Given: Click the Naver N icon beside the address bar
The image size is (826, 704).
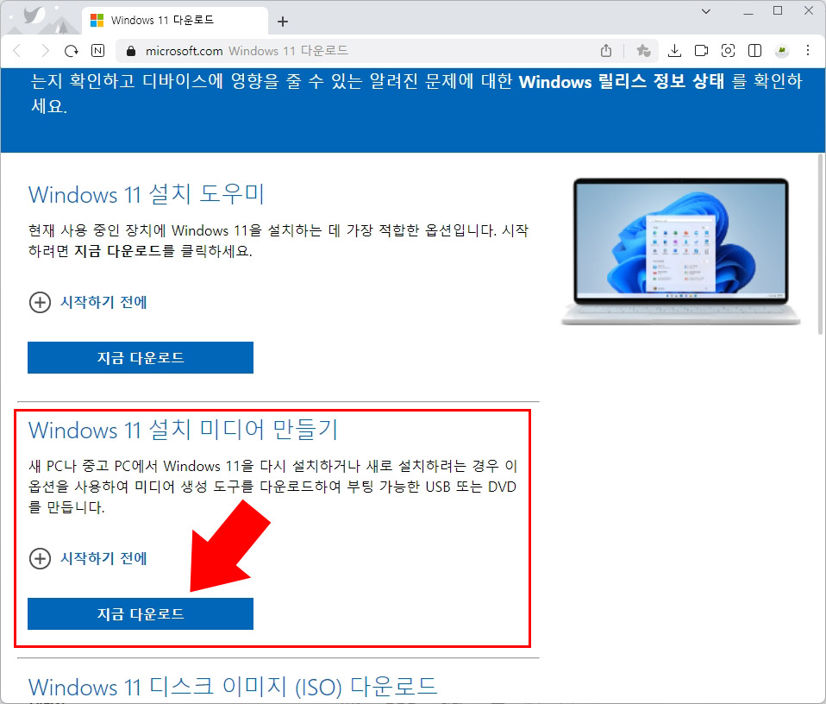Looking at the screenshot, I should (97, 51).
